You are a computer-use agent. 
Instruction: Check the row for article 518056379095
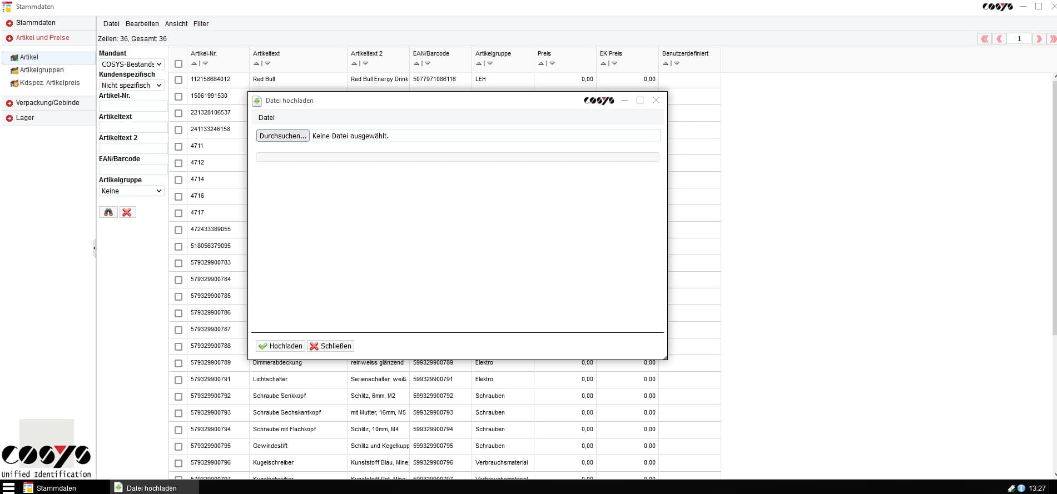(x=178, y=247)
